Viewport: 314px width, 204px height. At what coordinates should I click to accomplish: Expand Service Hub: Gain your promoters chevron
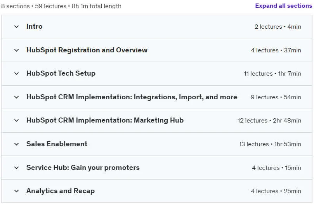(17, 168)
